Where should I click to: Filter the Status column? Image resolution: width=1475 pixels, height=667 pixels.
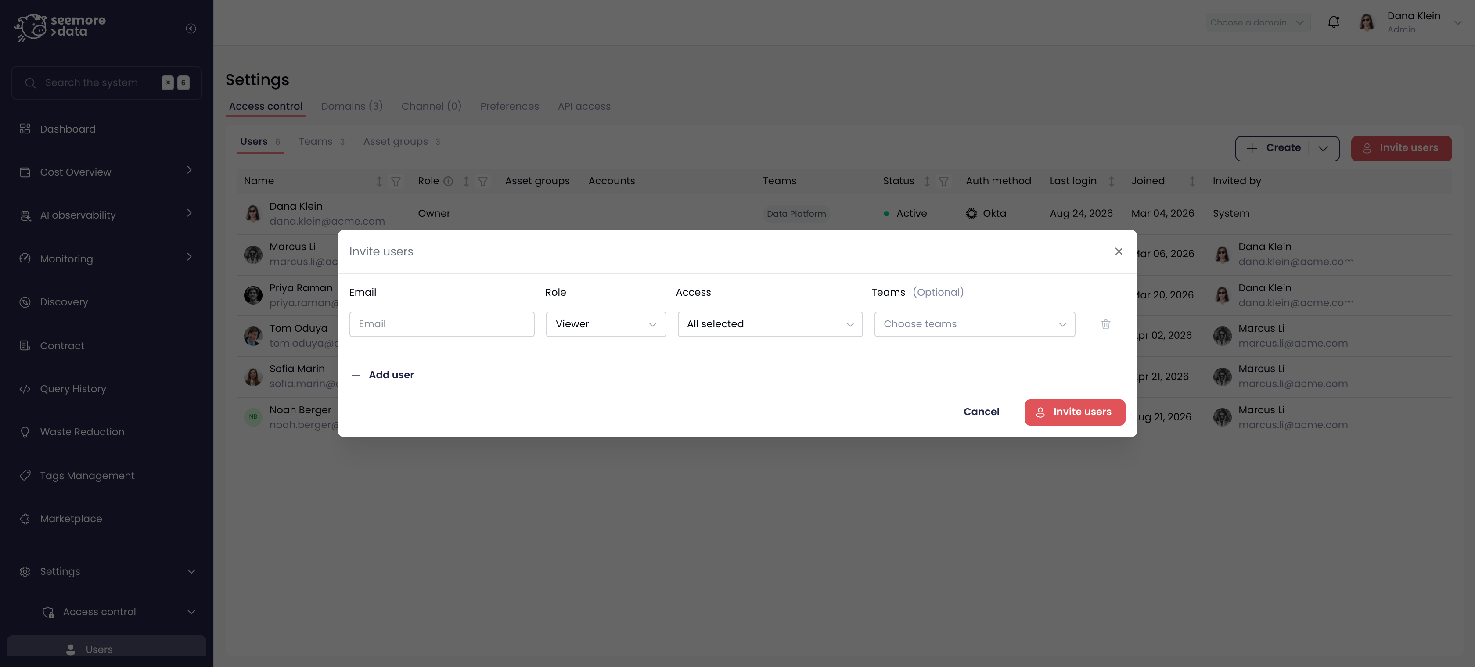point(944,181)
